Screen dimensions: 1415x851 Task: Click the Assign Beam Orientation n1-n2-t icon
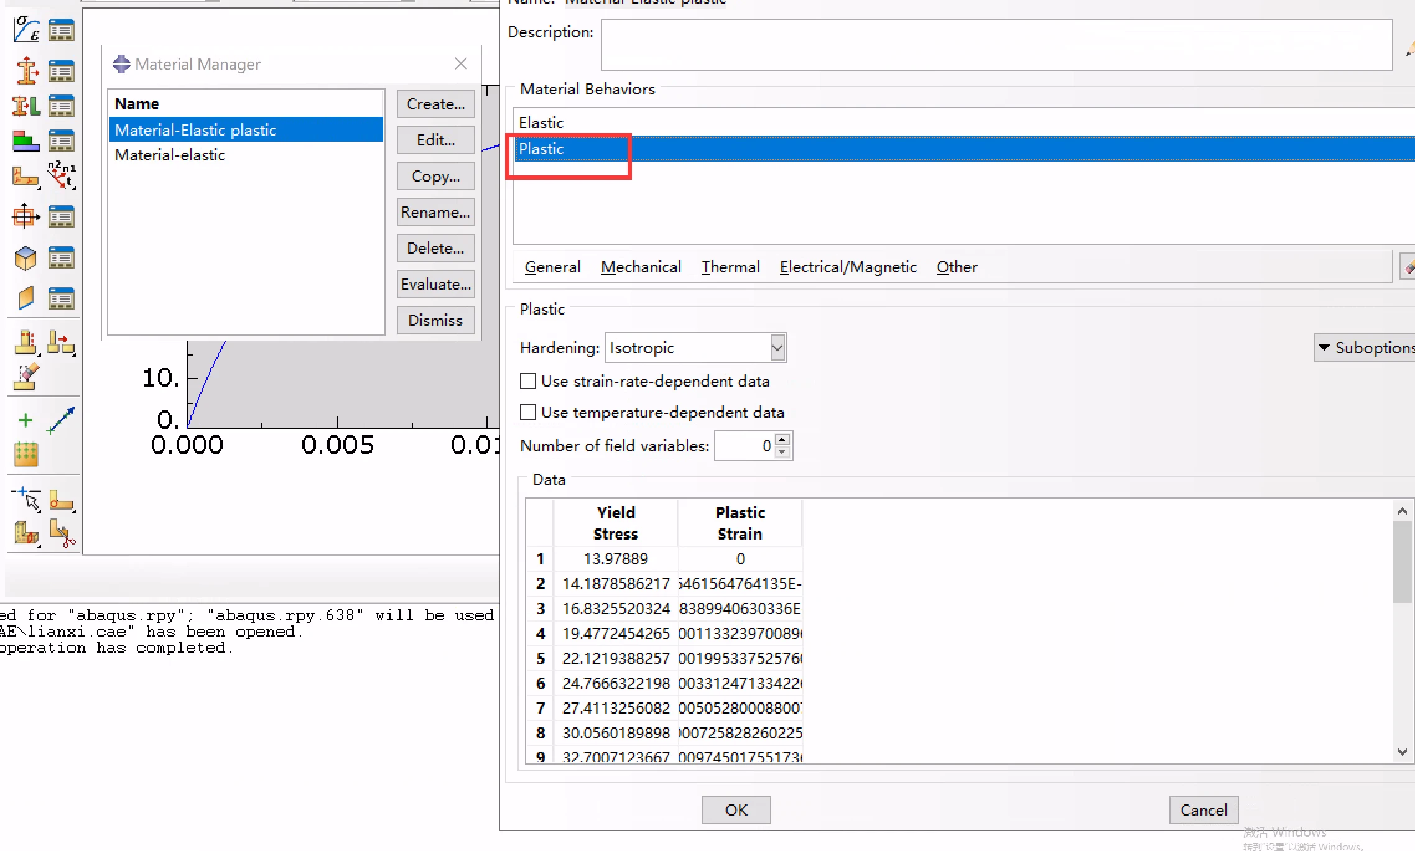coord(62,175)
